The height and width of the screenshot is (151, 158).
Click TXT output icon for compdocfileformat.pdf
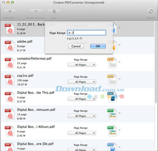112,63
